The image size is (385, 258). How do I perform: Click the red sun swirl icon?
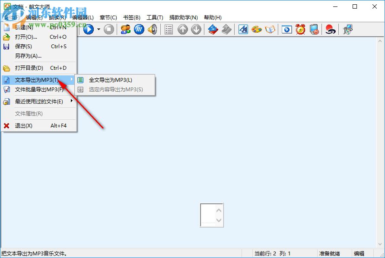click(330, 29)
